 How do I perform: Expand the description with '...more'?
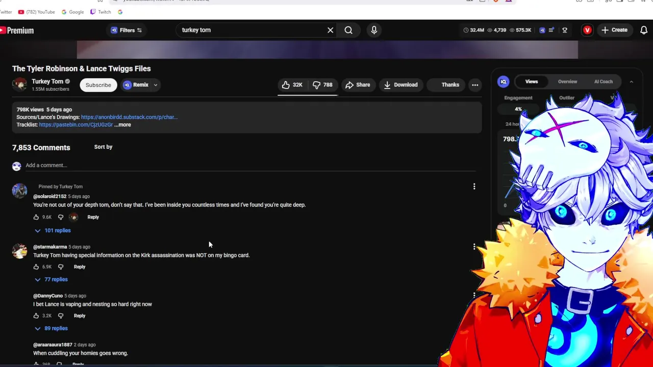pyautogui.click(x=122, y=125)
